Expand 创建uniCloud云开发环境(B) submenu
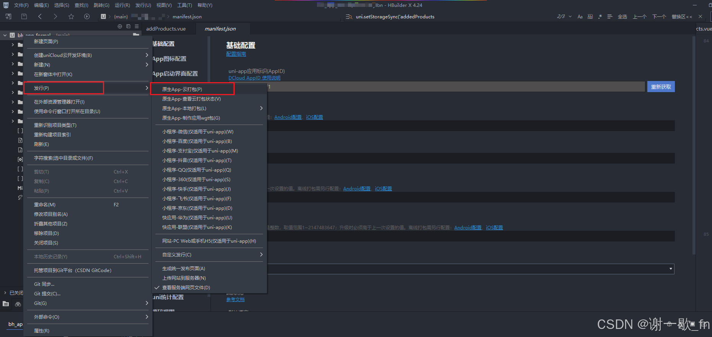 click(88, 55)
